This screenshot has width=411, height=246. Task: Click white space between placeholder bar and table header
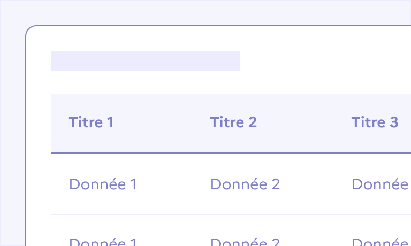pyautogui.click(x=161, y=82)
